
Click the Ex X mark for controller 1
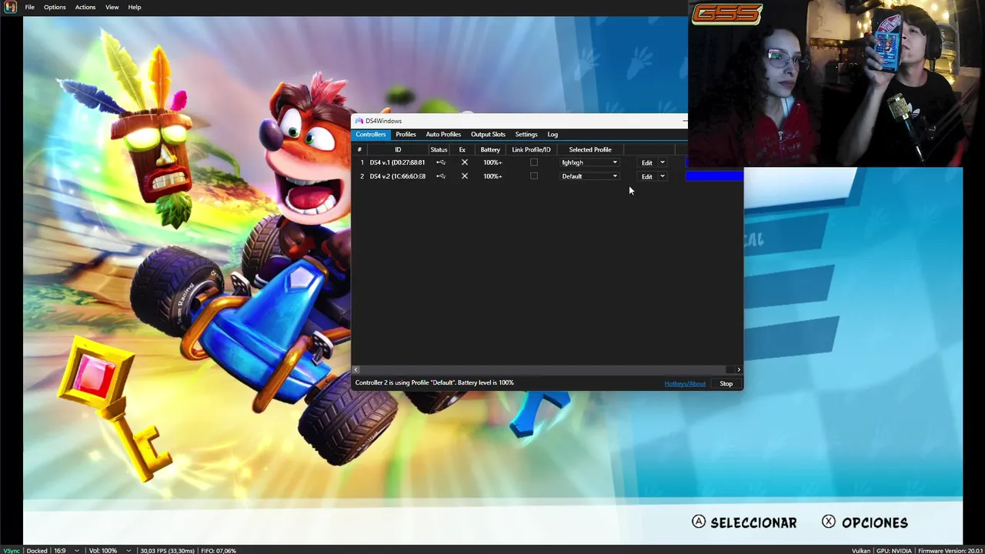click(464, 162)
